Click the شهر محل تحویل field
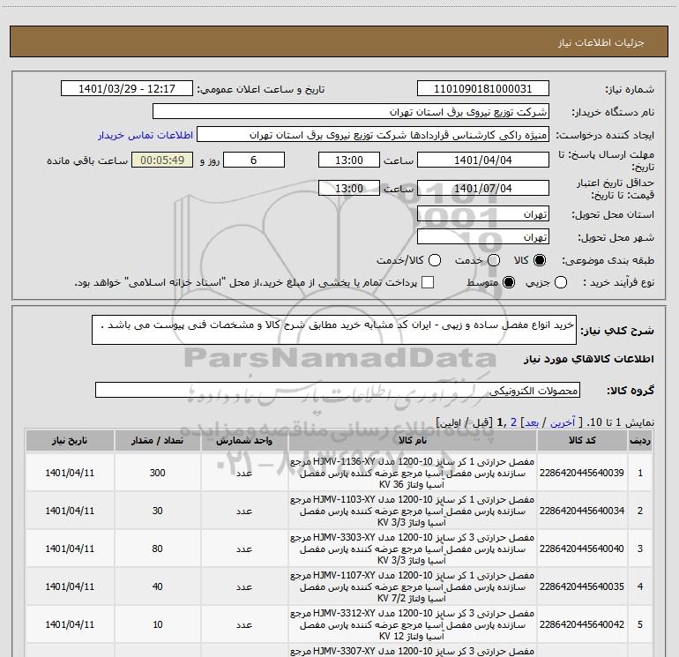 point(483,237)
